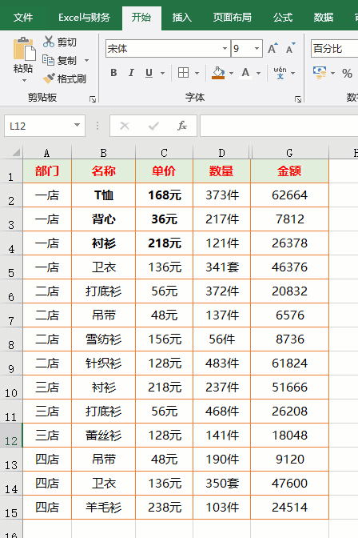Expand the Borders dropdown arrow
Screen dimensions: 358x538
tap(197, 73)
